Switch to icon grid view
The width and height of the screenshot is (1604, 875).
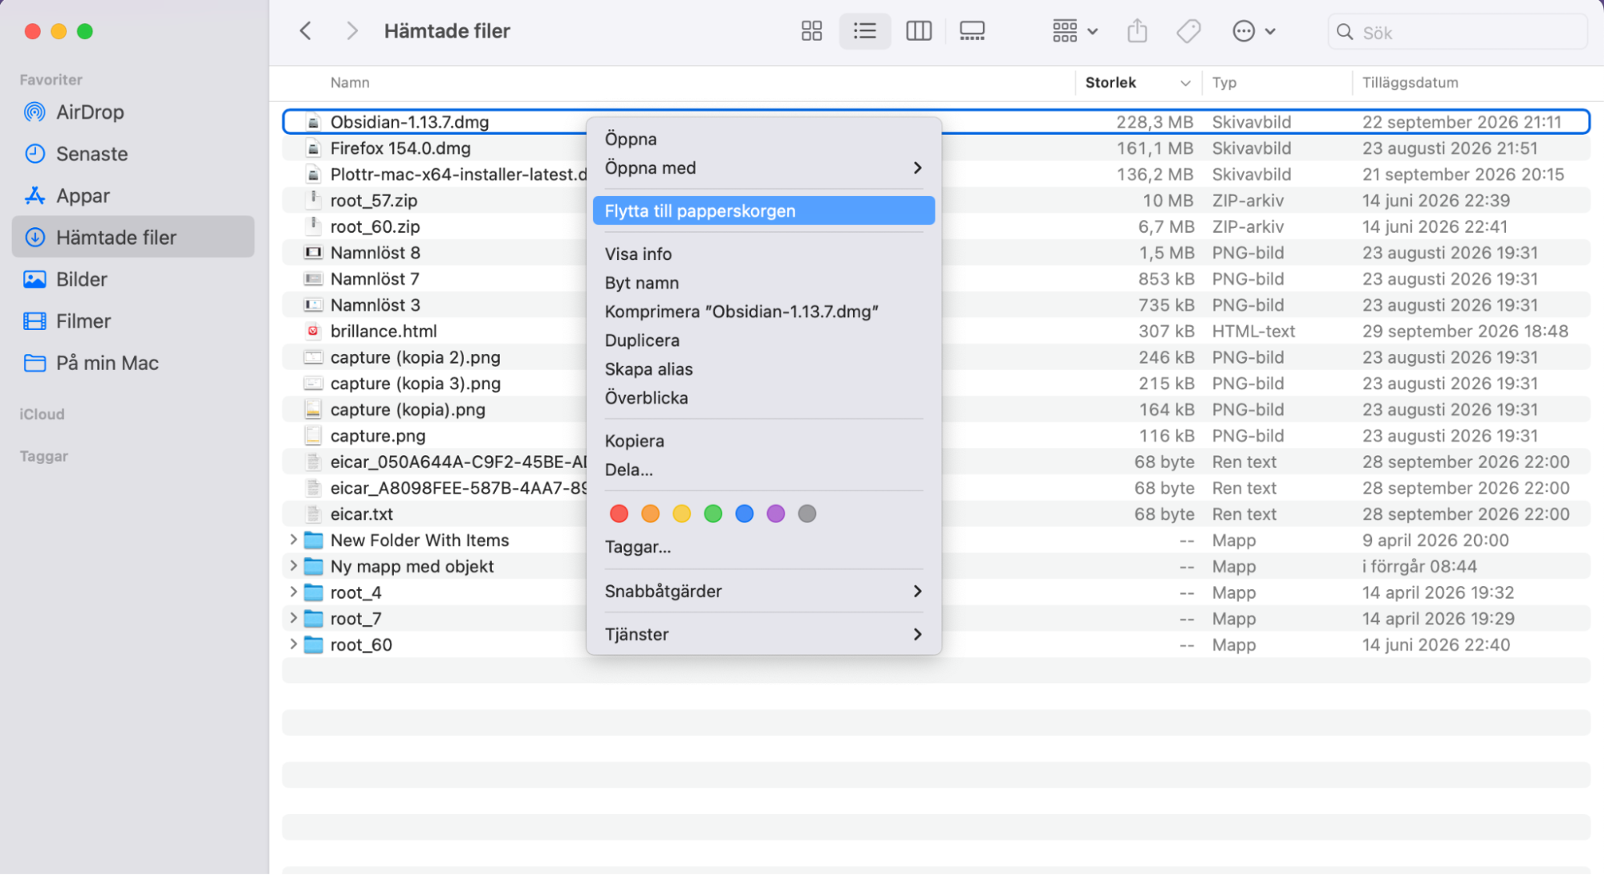(x=811, y=31)
